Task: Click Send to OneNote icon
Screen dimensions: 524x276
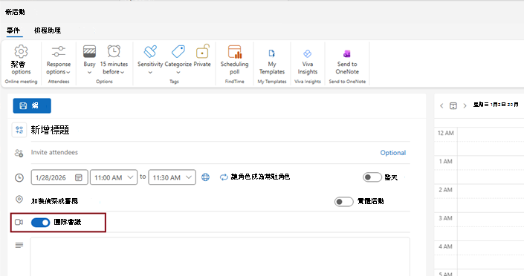Action: coord(347,53)
